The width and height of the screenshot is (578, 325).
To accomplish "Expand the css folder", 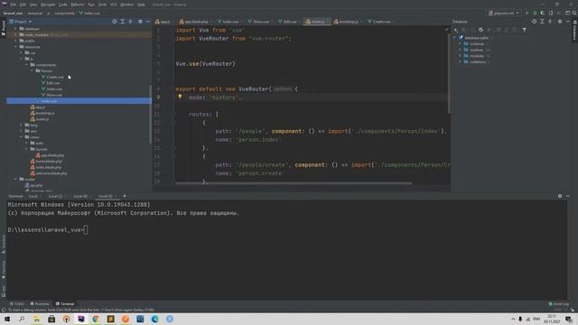I will [x=21, y=52].
